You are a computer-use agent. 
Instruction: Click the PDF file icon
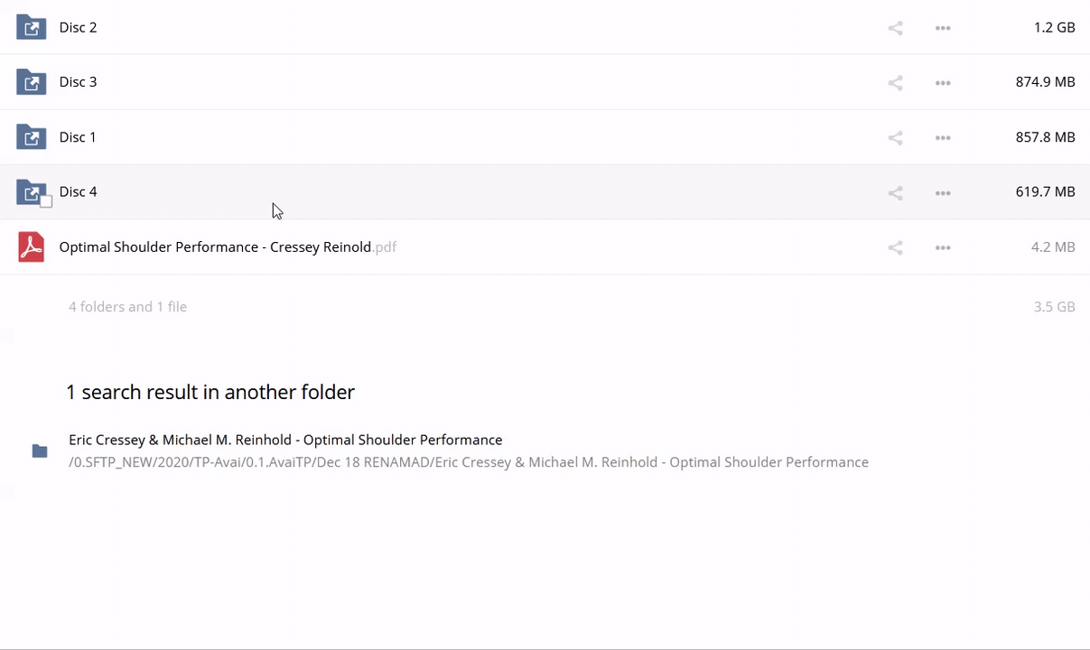tap(32, 247)
